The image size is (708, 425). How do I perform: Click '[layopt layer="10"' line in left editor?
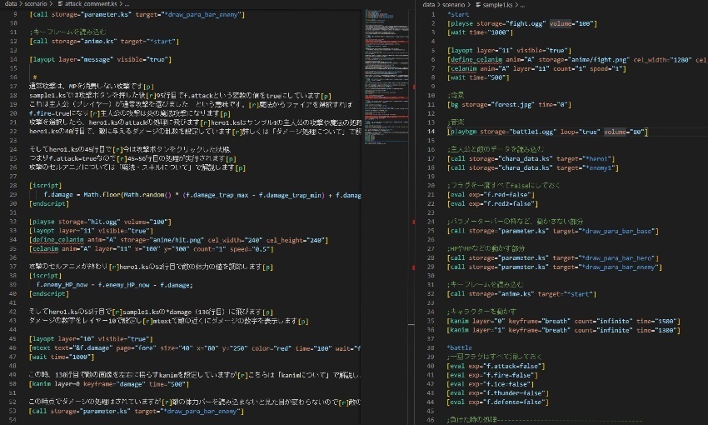coord(92,338)
